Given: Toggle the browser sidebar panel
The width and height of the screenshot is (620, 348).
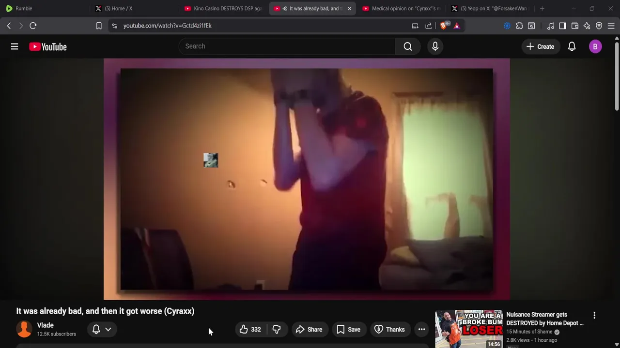Looking at the screenshot, I should point(562,26).
